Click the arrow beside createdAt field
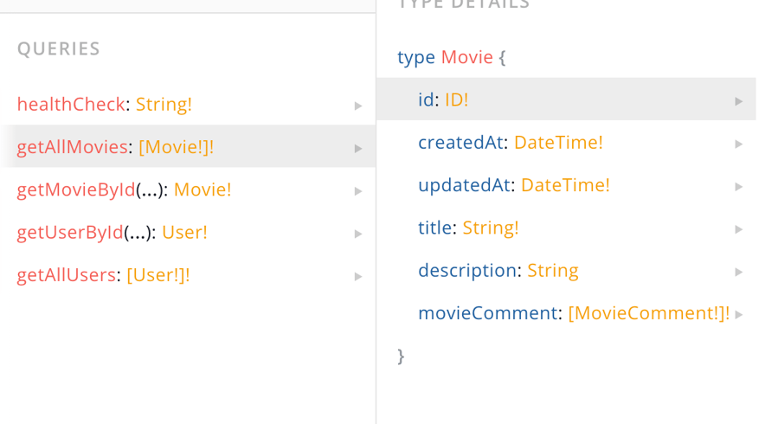Image resolution: width=765 pixels, height=424 pixels. [739, 144]
